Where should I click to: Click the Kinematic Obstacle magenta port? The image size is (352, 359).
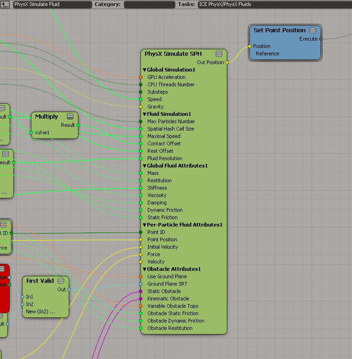pyautogui.click(x=141, y=299)
